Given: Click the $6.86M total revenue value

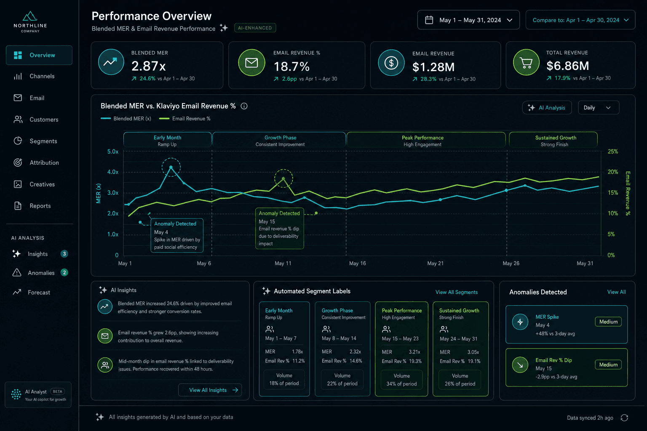Looking at the screenshot, I should point(567,66).
